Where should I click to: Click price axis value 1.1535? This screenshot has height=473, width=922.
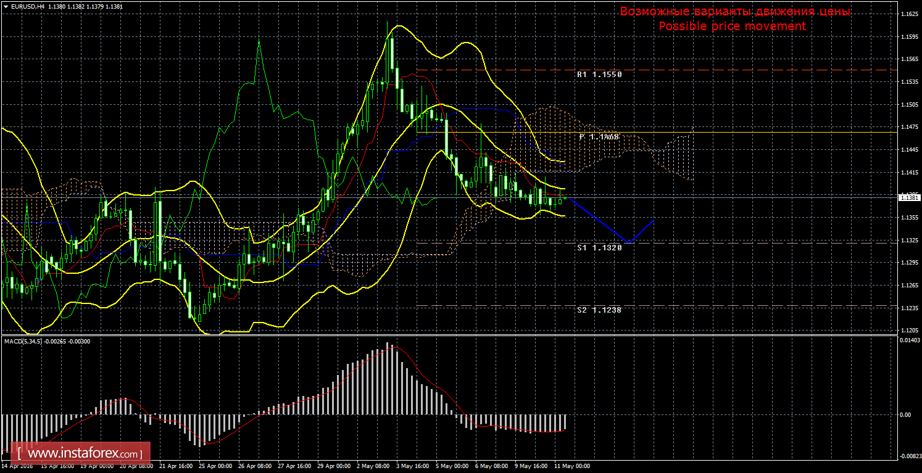(x=910, y=82)
